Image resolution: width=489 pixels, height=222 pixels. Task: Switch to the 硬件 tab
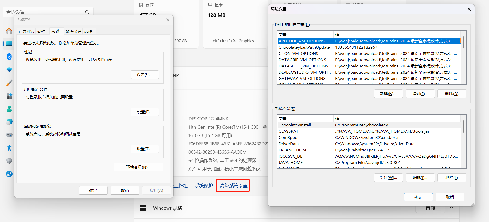click(41, 32)
